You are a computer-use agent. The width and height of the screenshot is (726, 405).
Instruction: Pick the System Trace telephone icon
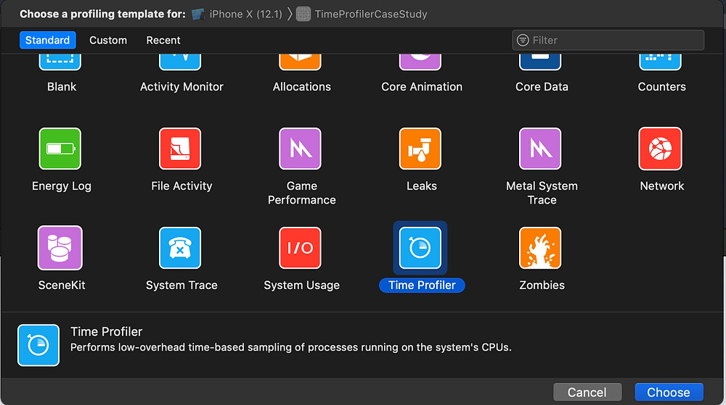[x=180, y=248]
